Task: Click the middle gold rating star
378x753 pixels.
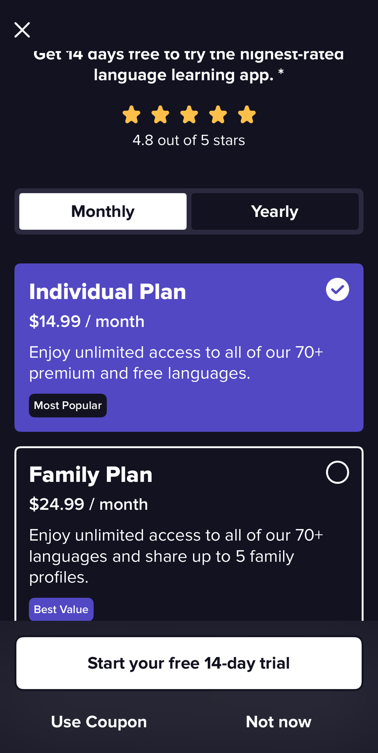Action: click(189, 114)
